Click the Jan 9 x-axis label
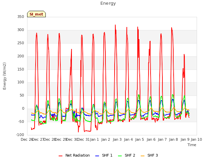 point(185,139)
